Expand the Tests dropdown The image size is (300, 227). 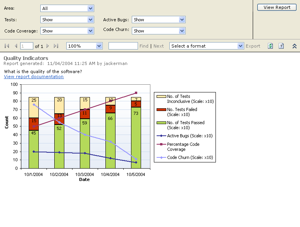[90, 20]
